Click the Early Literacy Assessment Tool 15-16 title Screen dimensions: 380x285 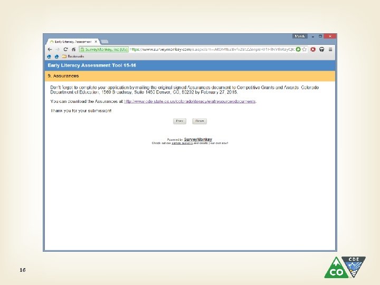[92, 65]
